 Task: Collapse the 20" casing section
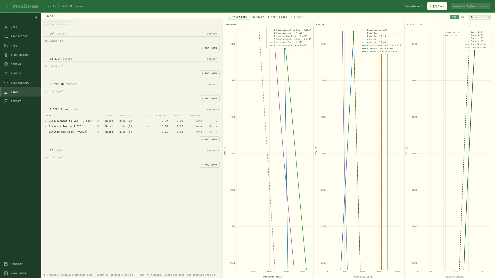coord(46,34)
